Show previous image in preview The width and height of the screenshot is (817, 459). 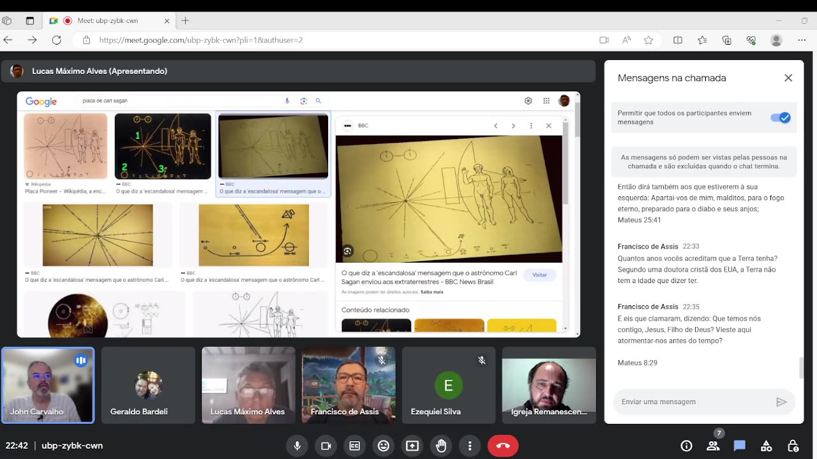[495, 126]
